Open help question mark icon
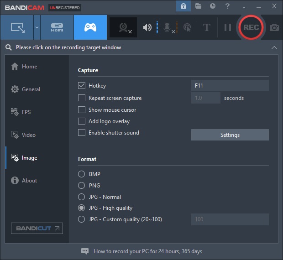Screen dimensions: 283x260 [227, 6]
